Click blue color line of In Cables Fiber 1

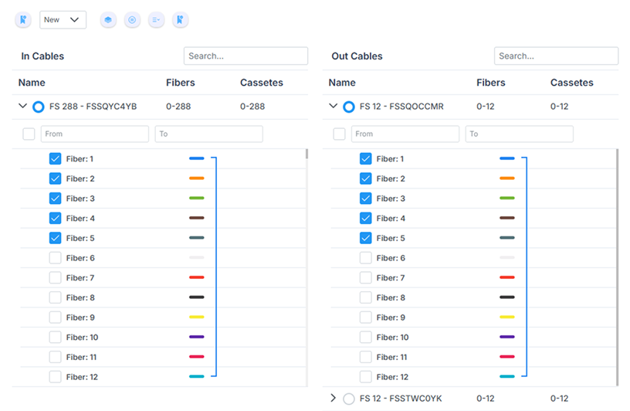[x=196, y=158]
